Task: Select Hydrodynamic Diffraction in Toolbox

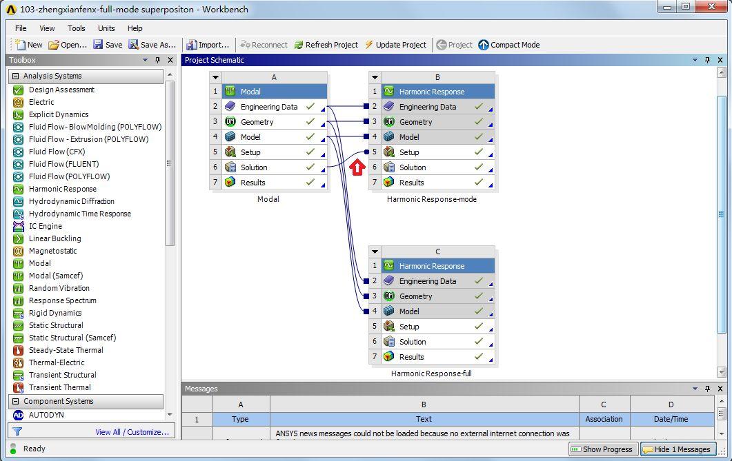Action: [72, 201]
